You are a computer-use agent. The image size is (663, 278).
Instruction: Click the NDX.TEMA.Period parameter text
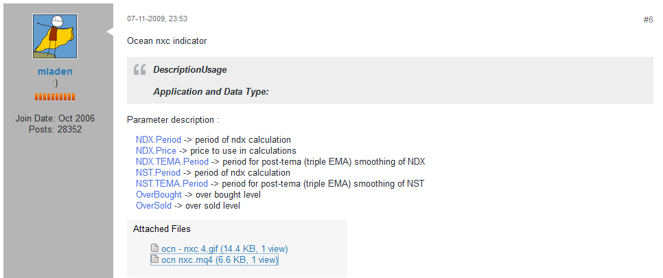coord(172,161)
